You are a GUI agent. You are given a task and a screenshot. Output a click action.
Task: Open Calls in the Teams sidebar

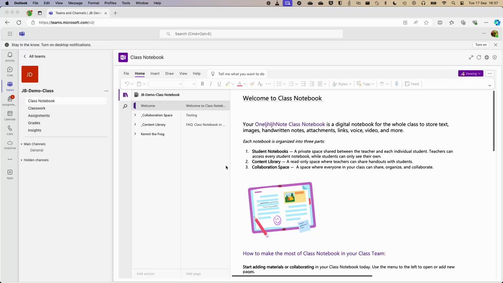[10, 130]
